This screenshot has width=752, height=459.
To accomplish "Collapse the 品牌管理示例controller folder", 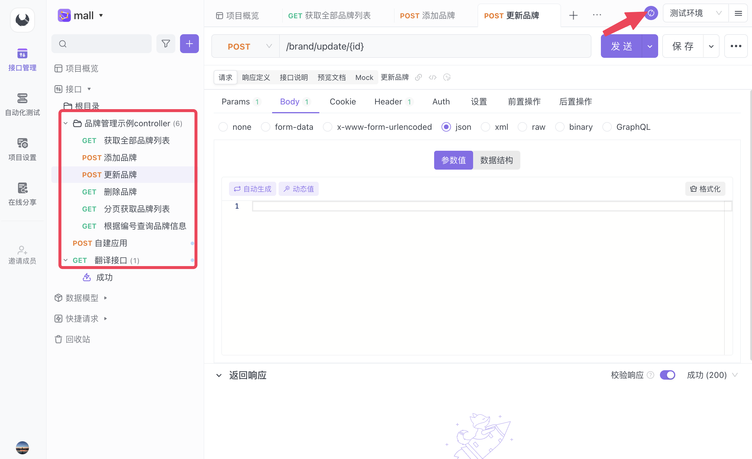I will pyautogui.click(x=66, y=123).
